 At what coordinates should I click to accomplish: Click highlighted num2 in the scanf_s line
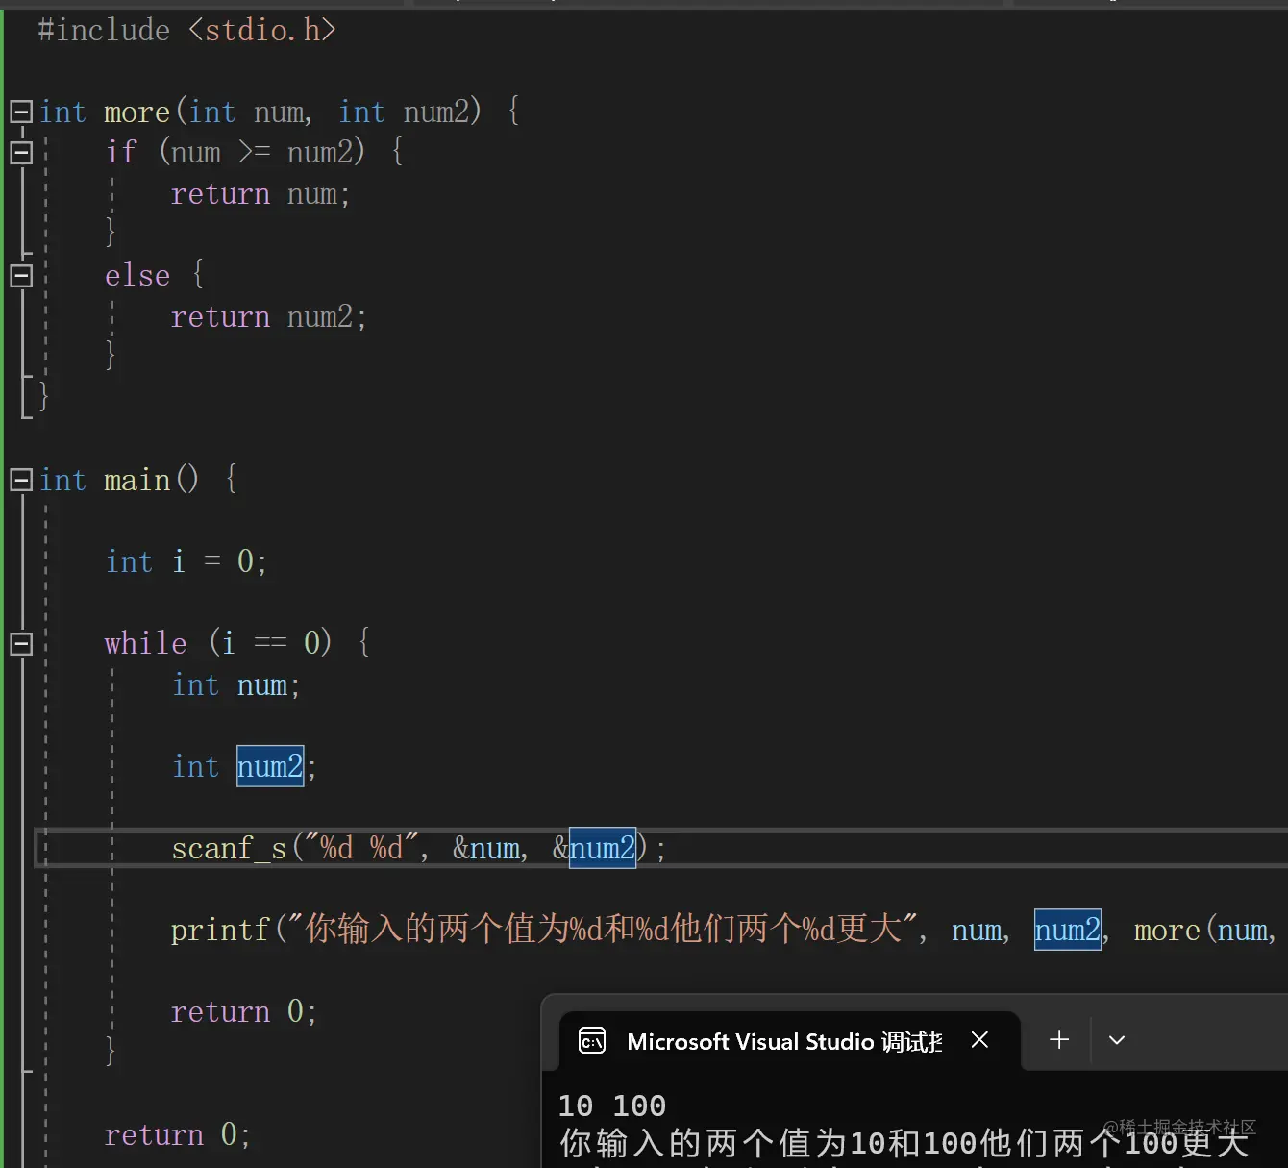[603, 848]
